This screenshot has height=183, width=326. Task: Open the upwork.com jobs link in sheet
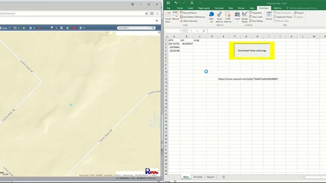click(248, 79)
